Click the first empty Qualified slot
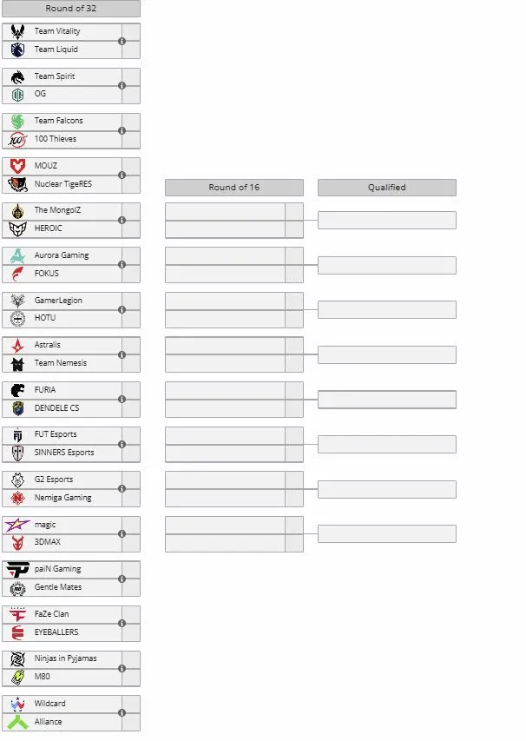Screen dimensions: 526x741 (x=387, y=221)
